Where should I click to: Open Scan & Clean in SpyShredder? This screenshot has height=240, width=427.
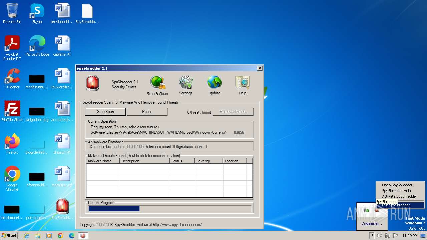point(157,85)
